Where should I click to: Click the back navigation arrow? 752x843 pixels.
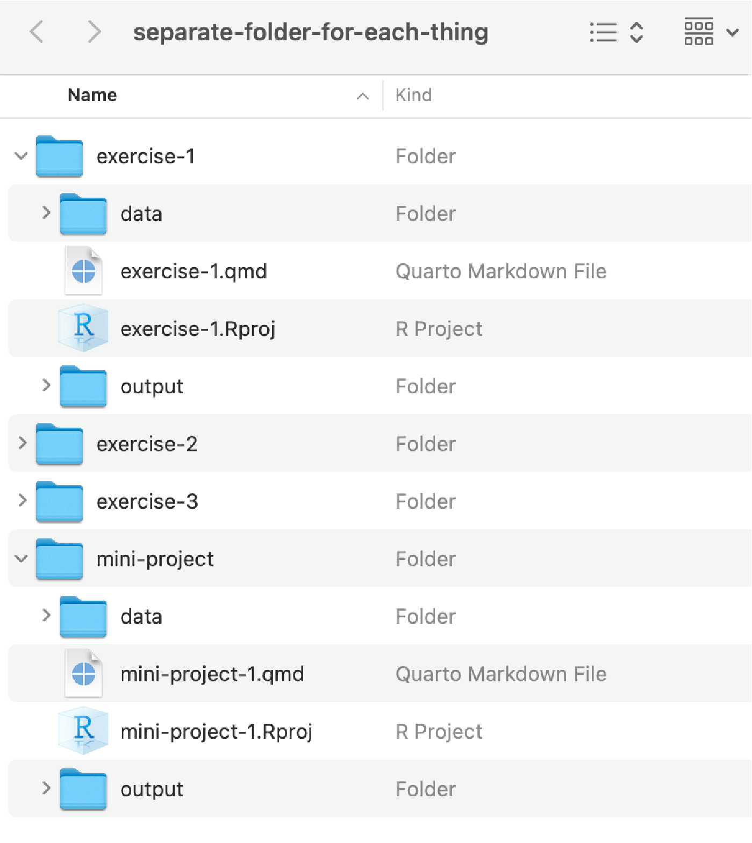pyautogui.click(x=37, y=32)
